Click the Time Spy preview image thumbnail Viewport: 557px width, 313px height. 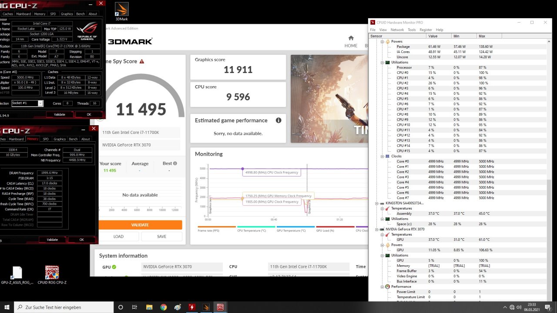click(329, 98)
